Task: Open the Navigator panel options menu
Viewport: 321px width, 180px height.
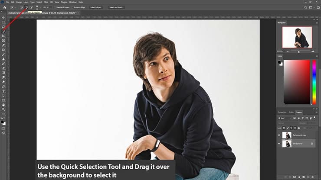Action: pyautogui.click(x=317, y=22)
